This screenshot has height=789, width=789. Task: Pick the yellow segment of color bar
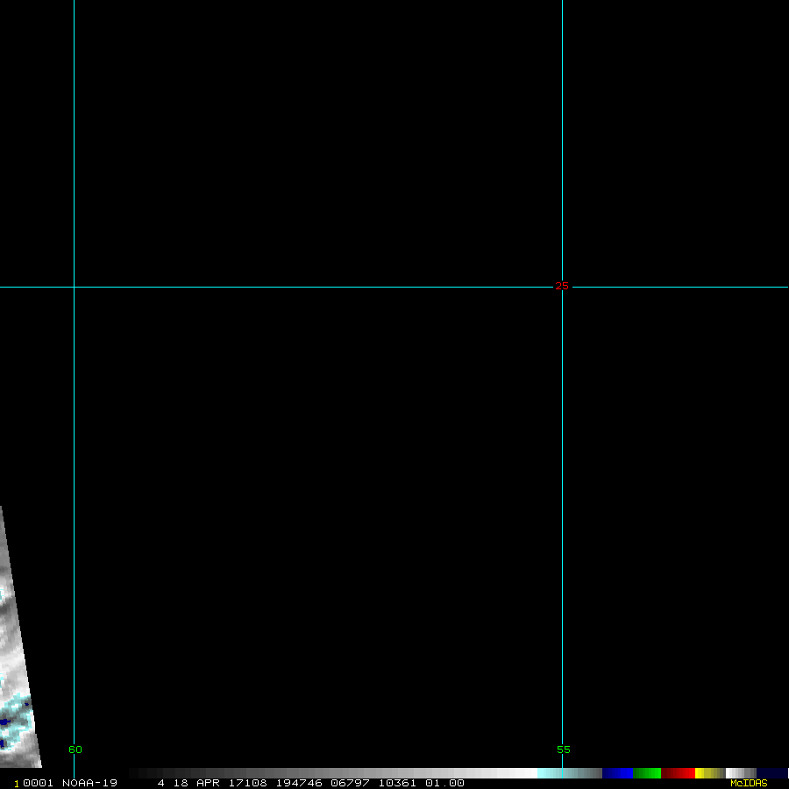(x=709, y=773)
